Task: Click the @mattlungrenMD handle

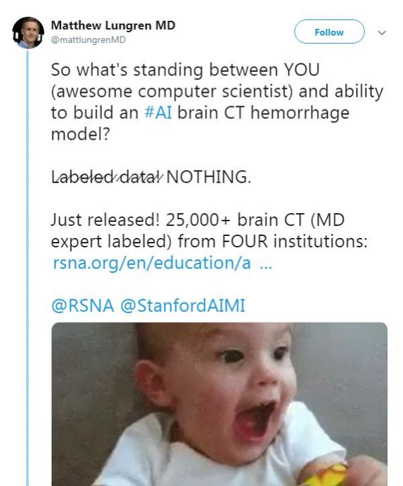Action: 88,40
